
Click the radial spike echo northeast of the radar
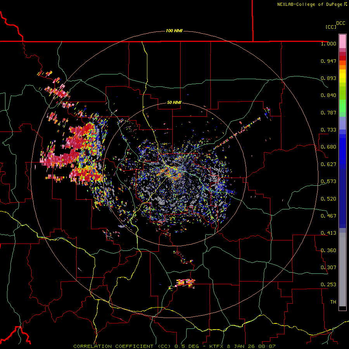click(237, 133)
